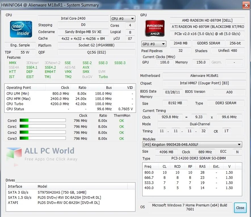Viewport: 251px width, 217px height.
Task: Select the CPU HFM (Max) row
Action: [x=70, y=99]
